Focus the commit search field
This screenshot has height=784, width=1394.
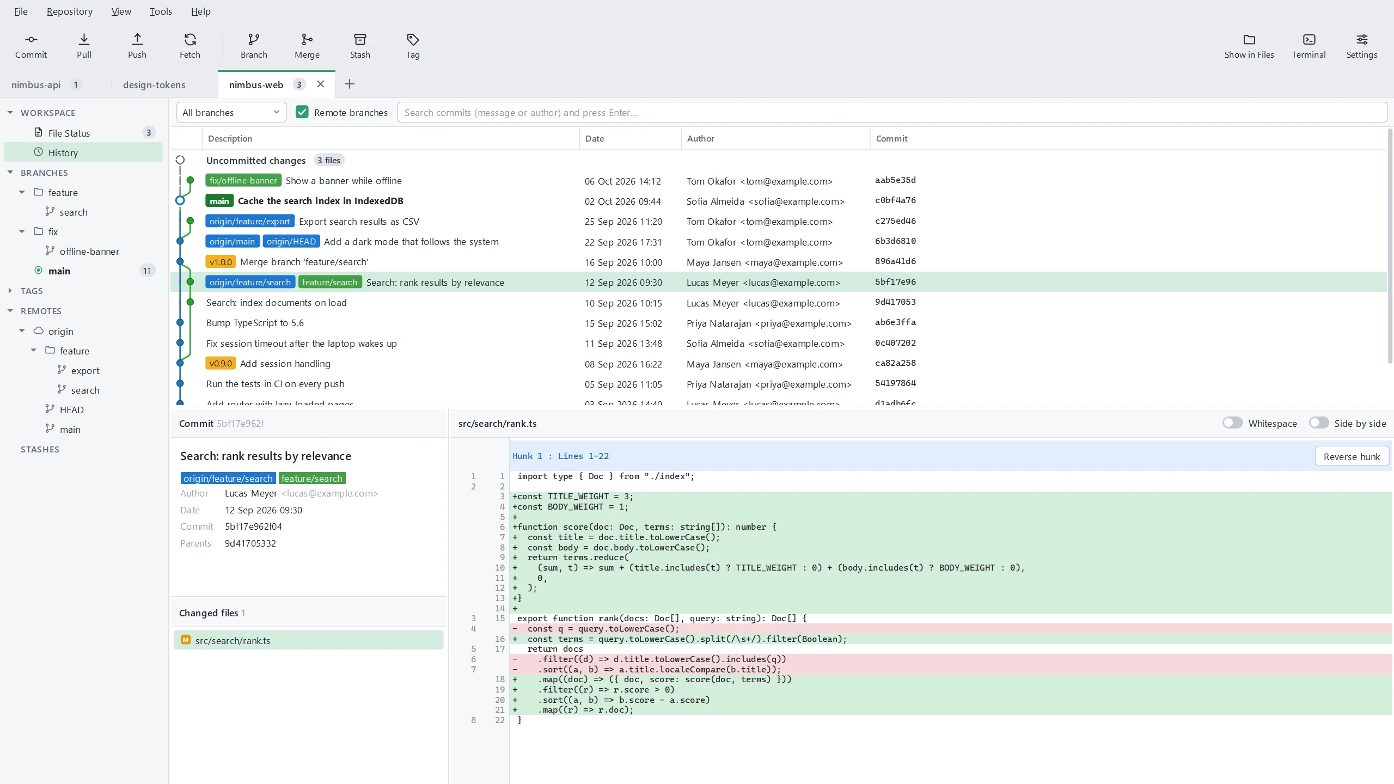click(892, 112)
